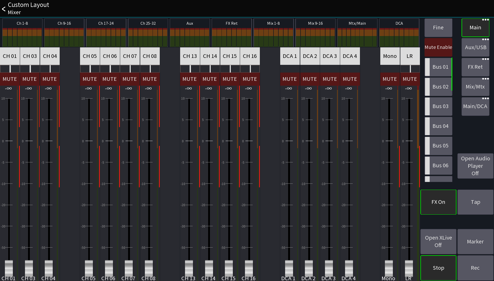Mute channel CH 05
Image resolution: width=494 pixels, height=281 pixels.
pyautogui.click(x=90, y=79)
